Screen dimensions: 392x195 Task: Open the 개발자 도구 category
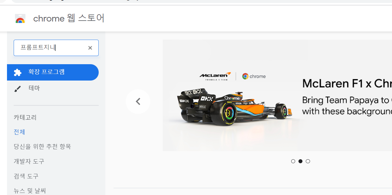coord(29,161)
